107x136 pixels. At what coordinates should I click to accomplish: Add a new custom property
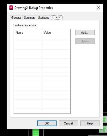85,33
